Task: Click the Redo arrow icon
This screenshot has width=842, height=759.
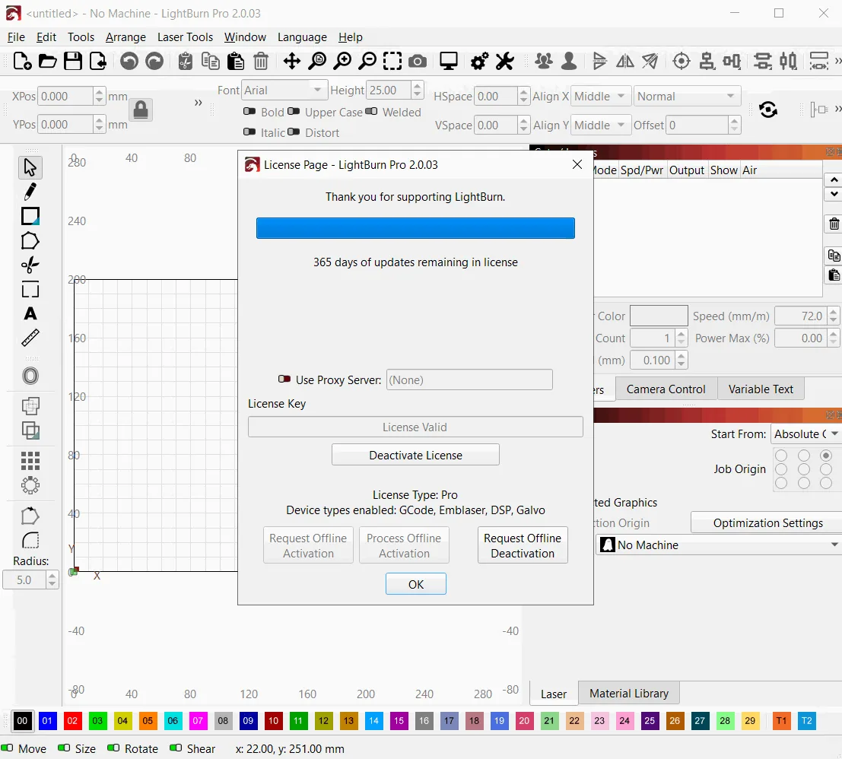Action: pyautogui.click(x=154, y=61)
